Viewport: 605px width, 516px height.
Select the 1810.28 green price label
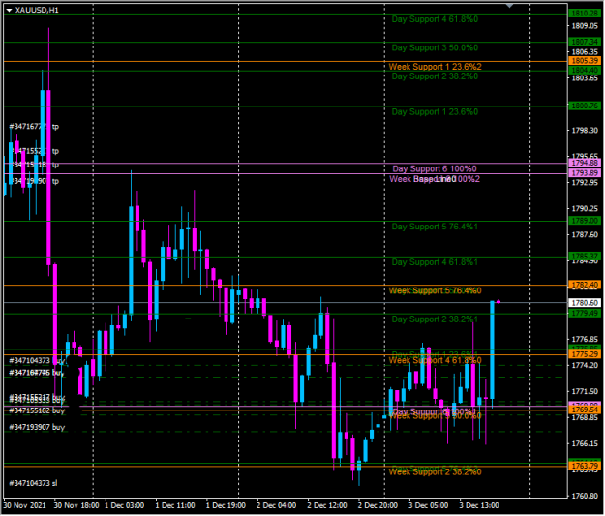(585, 14)
